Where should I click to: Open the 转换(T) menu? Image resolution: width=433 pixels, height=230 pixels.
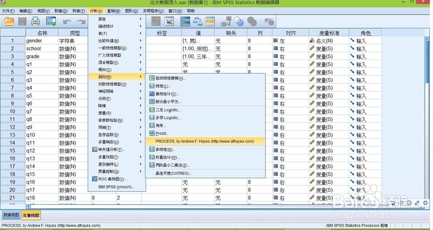(79, 11)
